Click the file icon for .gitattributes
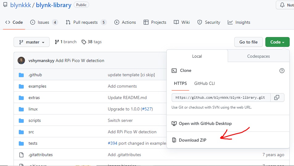 tap(21, 155)
